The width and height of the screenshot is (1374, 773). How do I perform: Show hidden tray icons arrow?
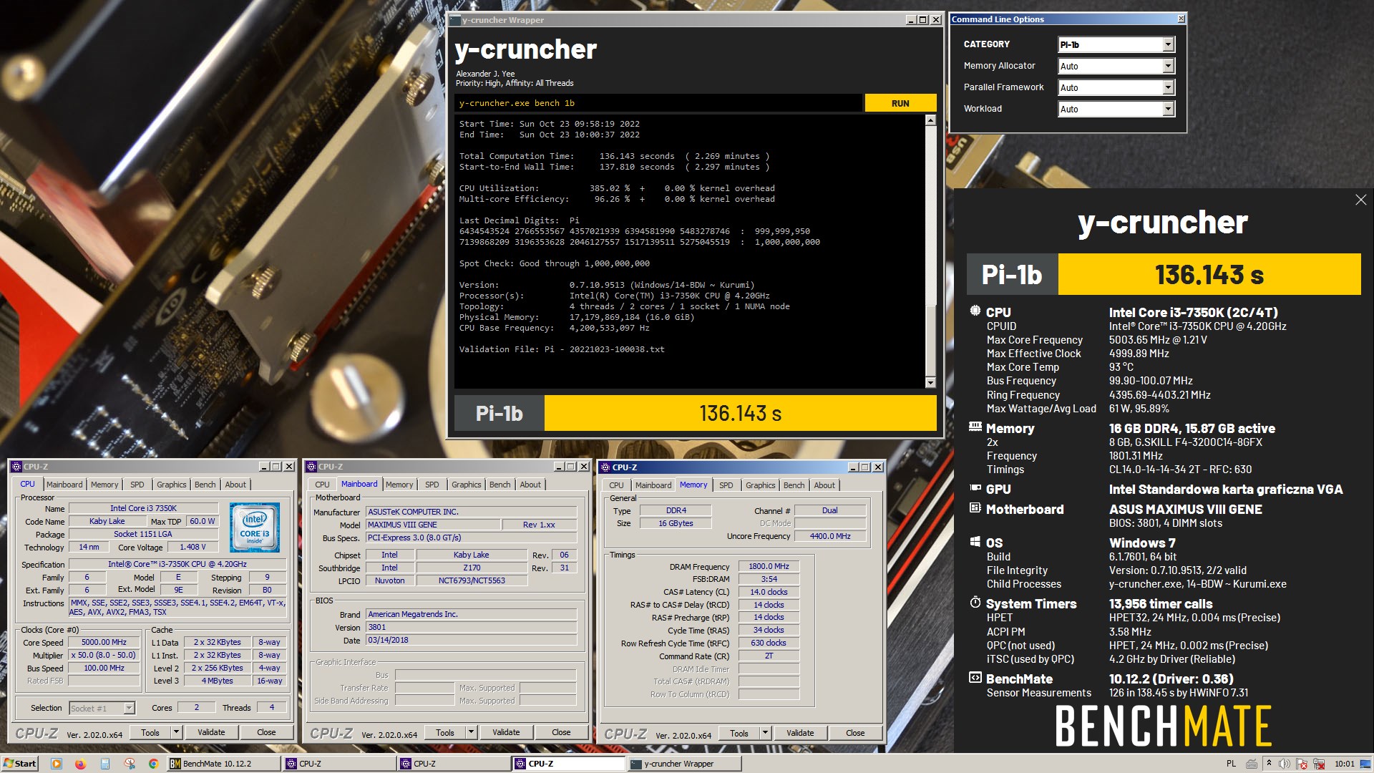[1268, 764]
